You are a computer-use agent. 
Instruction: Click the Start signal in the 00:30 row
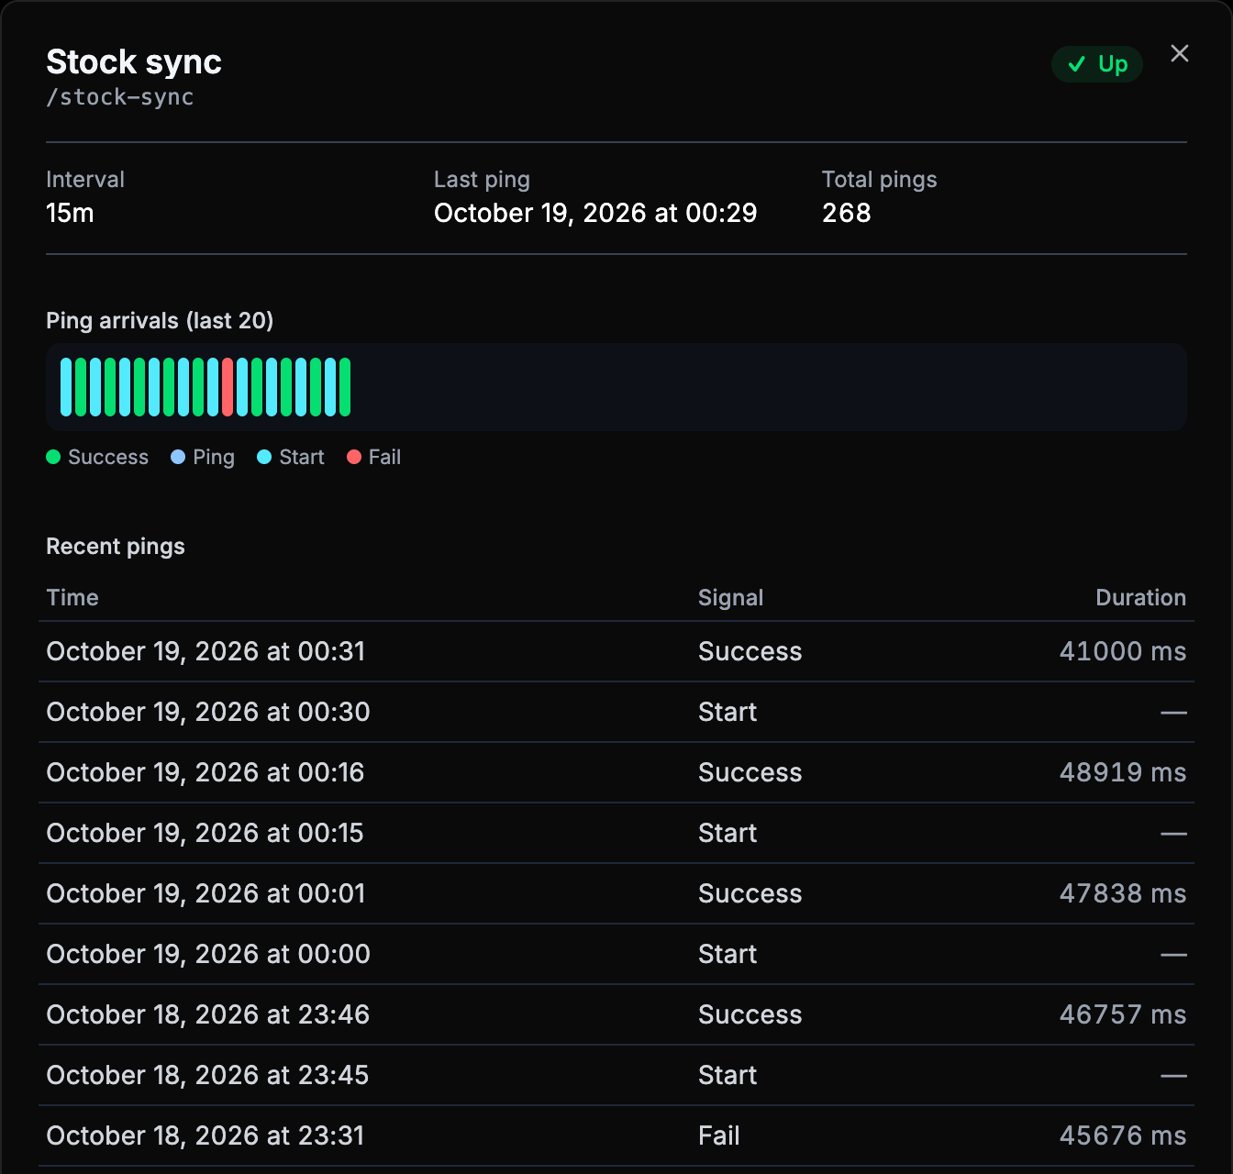[x=728, y=712]
